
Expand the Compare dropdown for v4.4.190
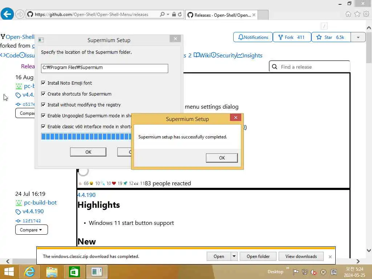pyautogui.click(x=32, y=230)
